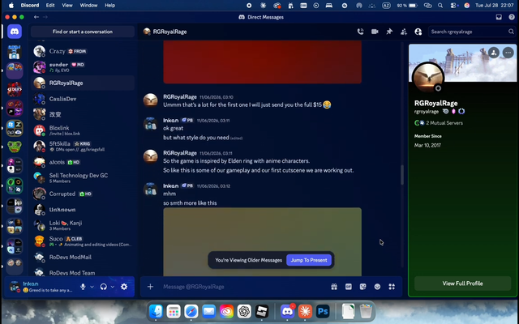This screenshot has height=324, width=519.
Task: Open the red image attachment
Action: (x=262, y=62)
